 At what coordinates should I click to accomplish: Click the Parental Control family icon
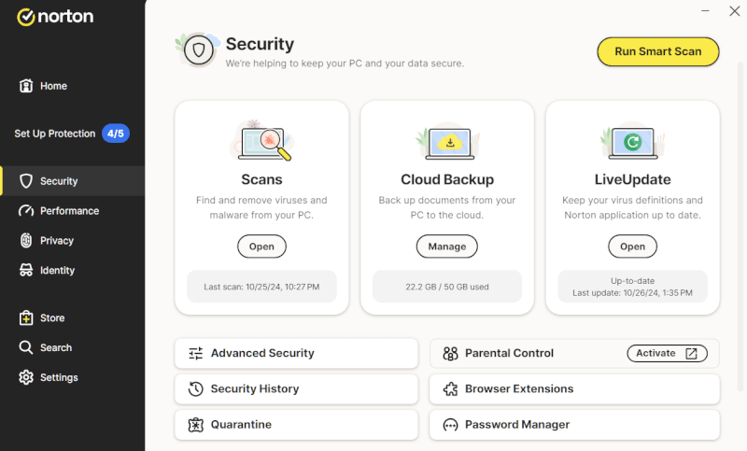coord(450,353)
